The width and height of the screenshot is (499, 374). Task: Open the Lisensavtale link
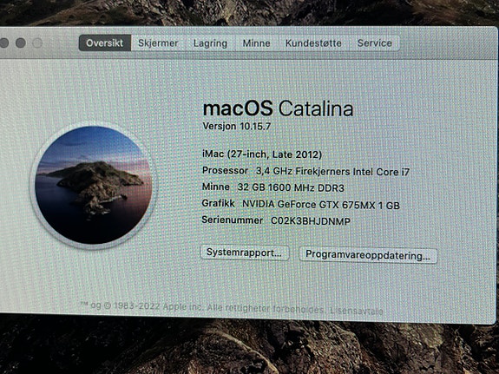[357, 311]
